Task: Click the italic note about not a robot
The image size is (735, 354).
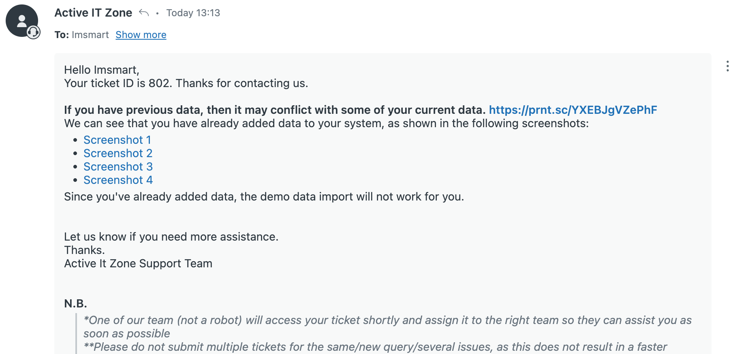Action: coord(387,326)
